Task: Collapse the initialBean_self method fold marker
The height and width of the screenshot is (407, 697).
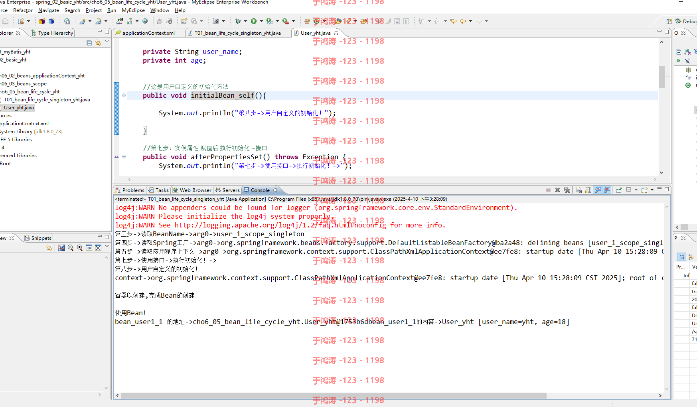Action: [x=124, y=95]
